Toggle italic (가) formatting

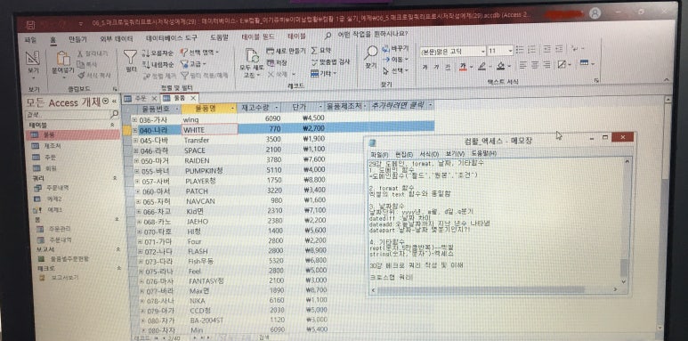[436, 67]
